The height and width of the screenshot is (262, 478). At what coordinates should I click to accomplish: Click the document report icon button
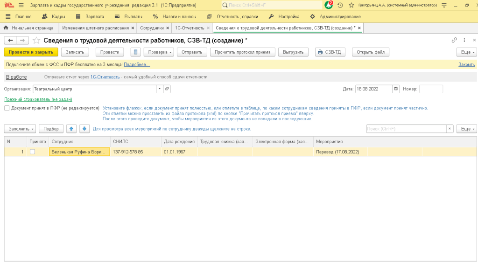[135, 52]
